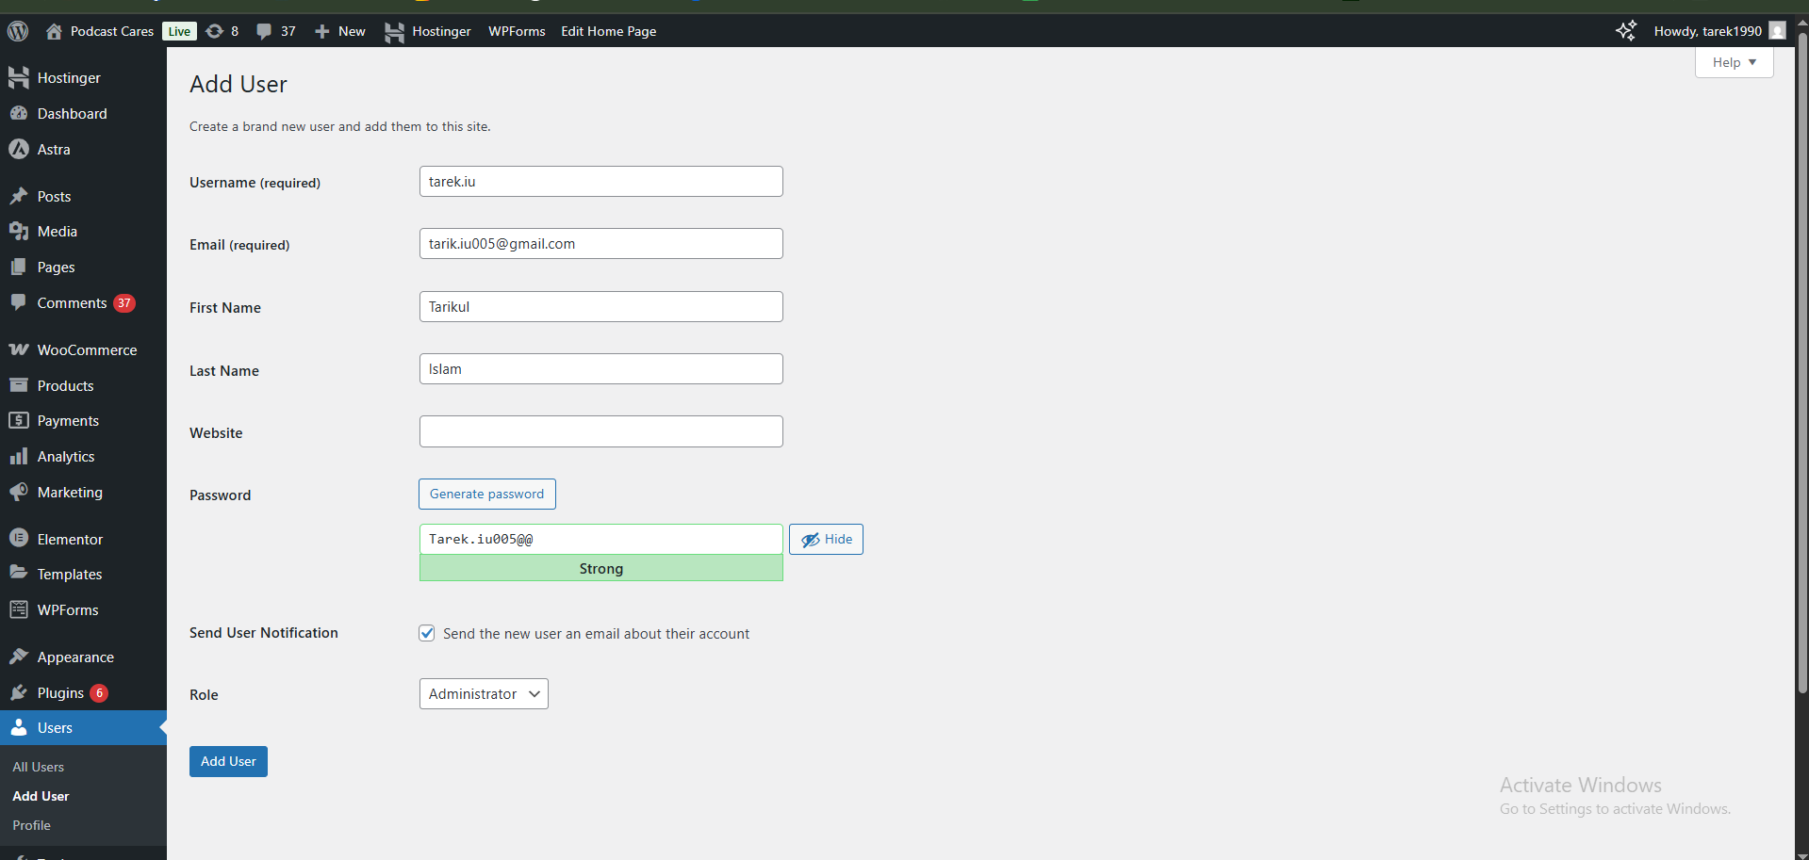The height and width of the screenshot is (860, 1809).
Task: Click into the empty Website field
Action: pos(600,431)
